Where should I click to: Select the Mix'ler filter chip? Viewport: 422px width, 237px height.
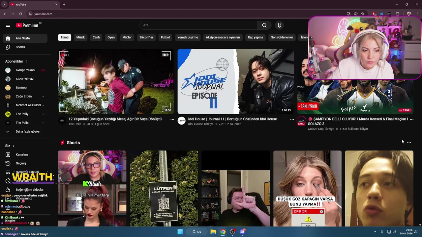(127, 38)
